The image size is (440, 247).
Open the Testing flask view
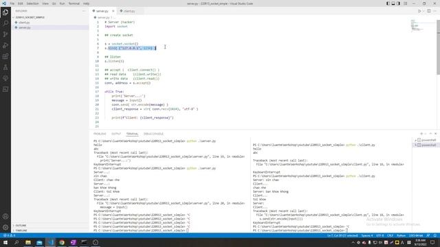tap(5, 67)
